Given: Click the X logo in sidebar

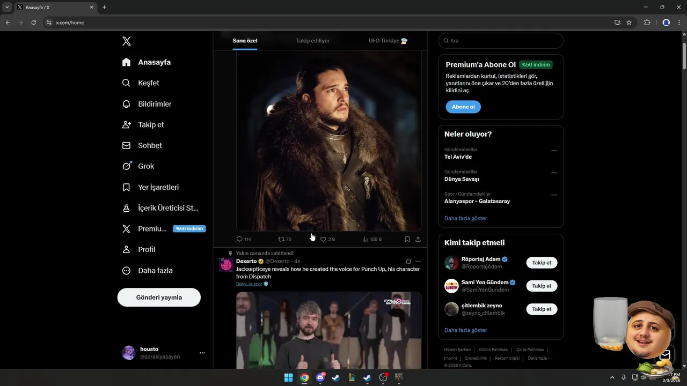Looking at the screenshot, I should click(x=126, y=41).
